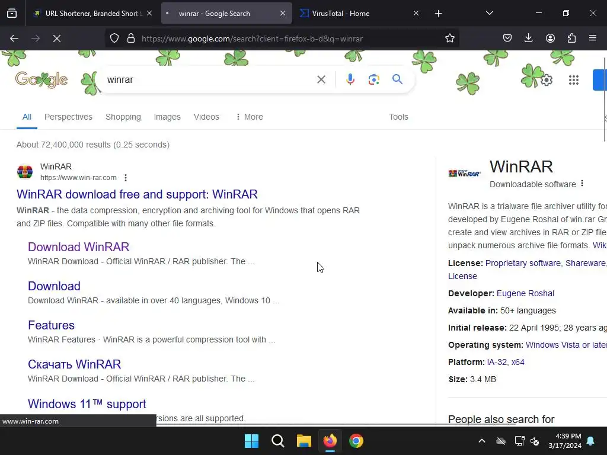Open clock and date in taskbar
The height and width of the screenshot is (455, 607).
pos(565,441)
